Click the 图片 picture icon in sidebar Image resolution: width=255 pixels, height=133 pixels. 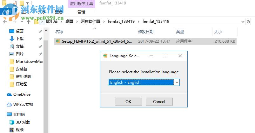(12, 54)
